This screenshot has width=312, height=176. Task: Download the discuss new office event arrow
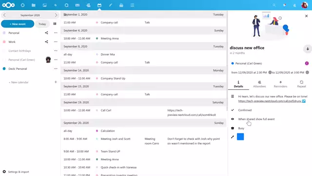pyautogui.click(x=308, y=49)
